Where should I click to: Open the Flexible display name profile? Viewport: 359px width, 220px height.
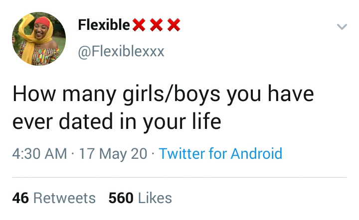click(104, 24)
